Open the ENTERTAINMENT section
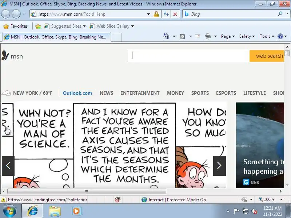Image resolution: width=291 pixels, height=218 pixels. (x=140, y=93)
